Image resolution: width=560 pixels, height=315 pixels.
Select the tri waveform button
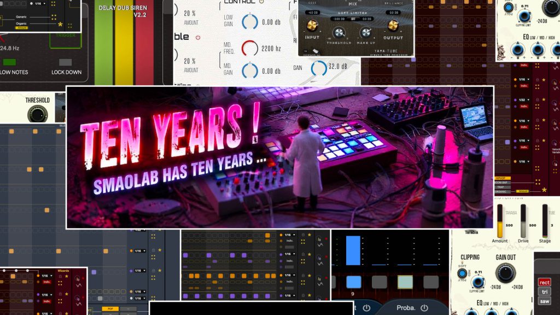(x=544, y=292)
